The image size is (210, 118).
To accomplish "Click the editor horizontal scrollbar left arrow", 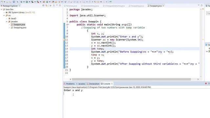I will tap(71, 79).
